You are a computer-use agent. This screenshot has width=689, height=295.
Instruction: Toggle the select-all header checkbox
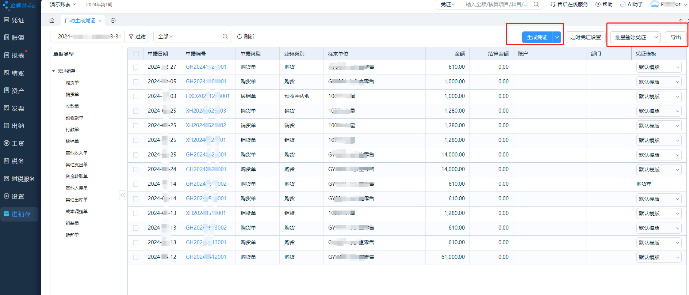[136, 54]
